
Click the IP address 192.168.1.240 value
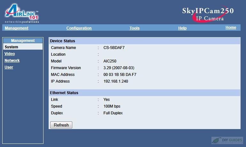(x=116, y=81)
